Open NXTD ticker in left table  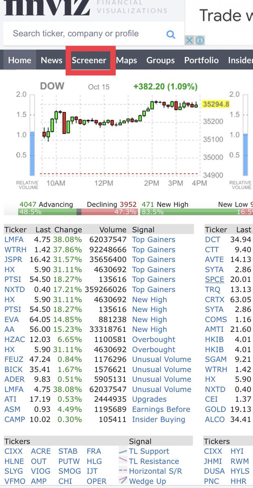tap(14, 290)
